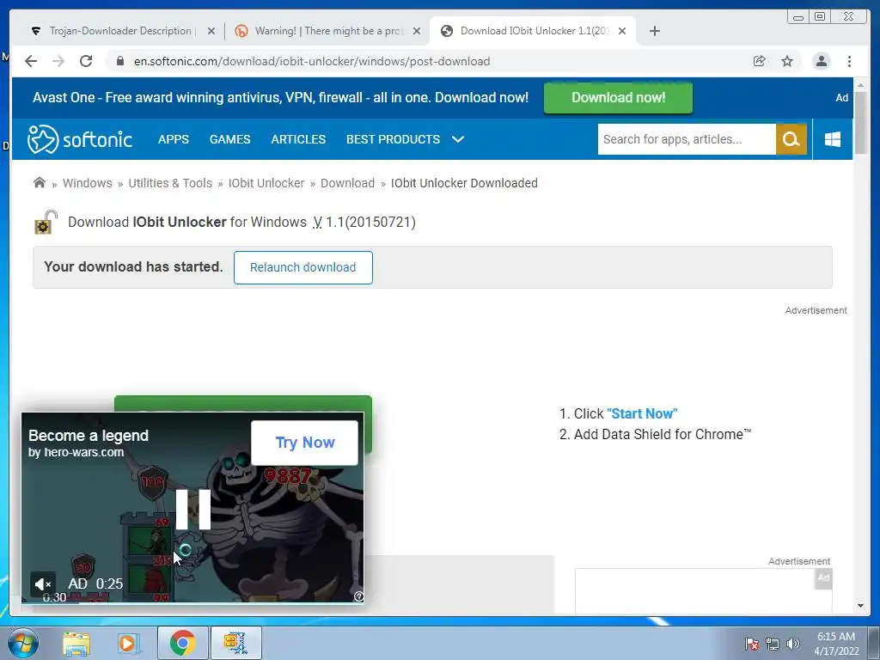
Task: Open the Chrome profile avatar
Action: click(x=821, y=61)
